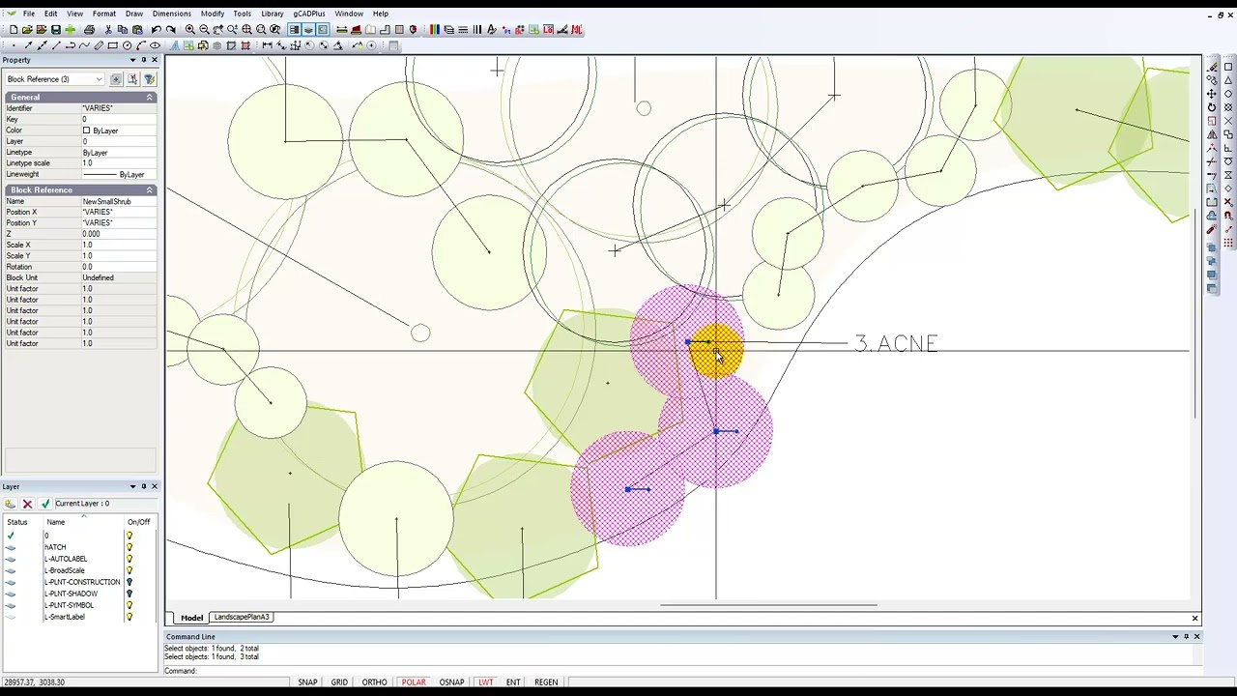Click the green check set-current layer icon
The height and width of the screenshot is (696, 1237).
coord(44,504)
